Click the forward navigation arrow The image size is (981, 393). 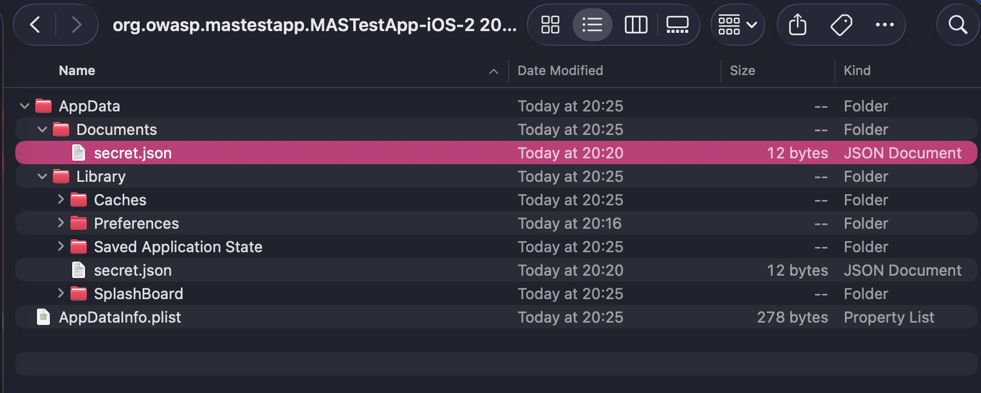(x=76, y=25)
